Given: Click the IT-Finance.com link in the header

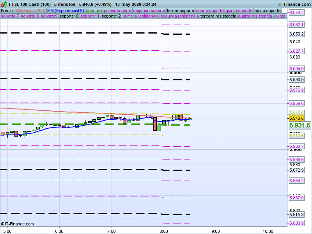Looking at the screenshot, I should coord(294,4).
